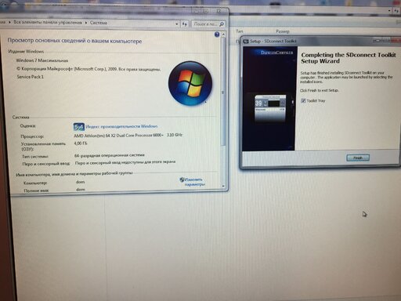Expand the address bar history dropdown arrow
Screen dimensions: 401x301
177,24
